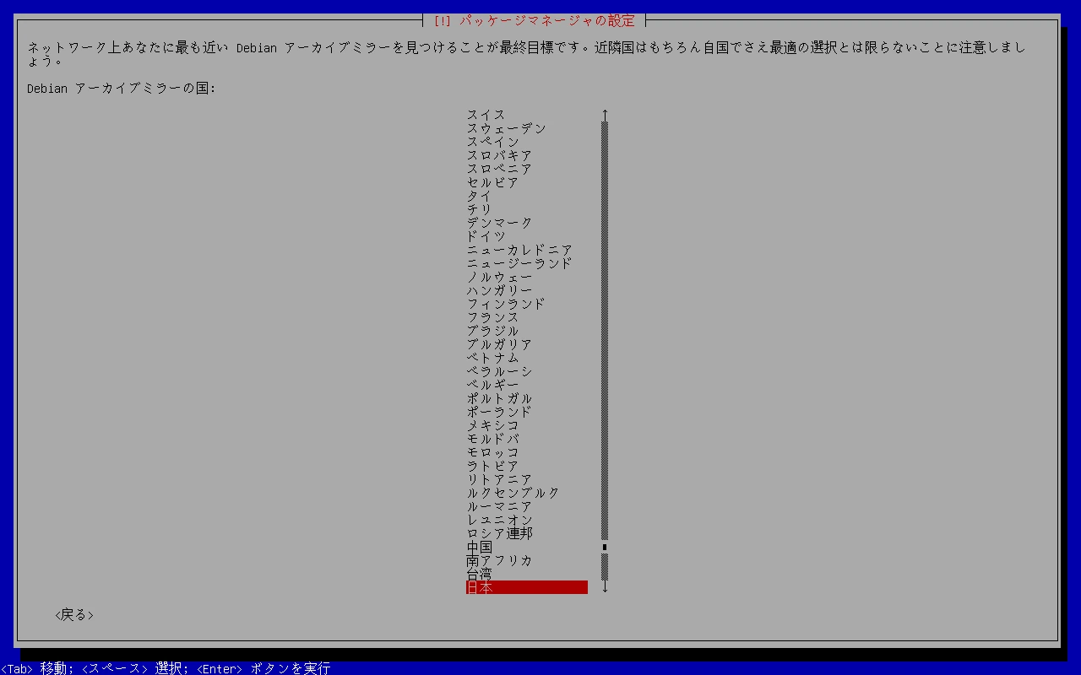
Task: Select スロベニア list entry
Action: point(499,169)
